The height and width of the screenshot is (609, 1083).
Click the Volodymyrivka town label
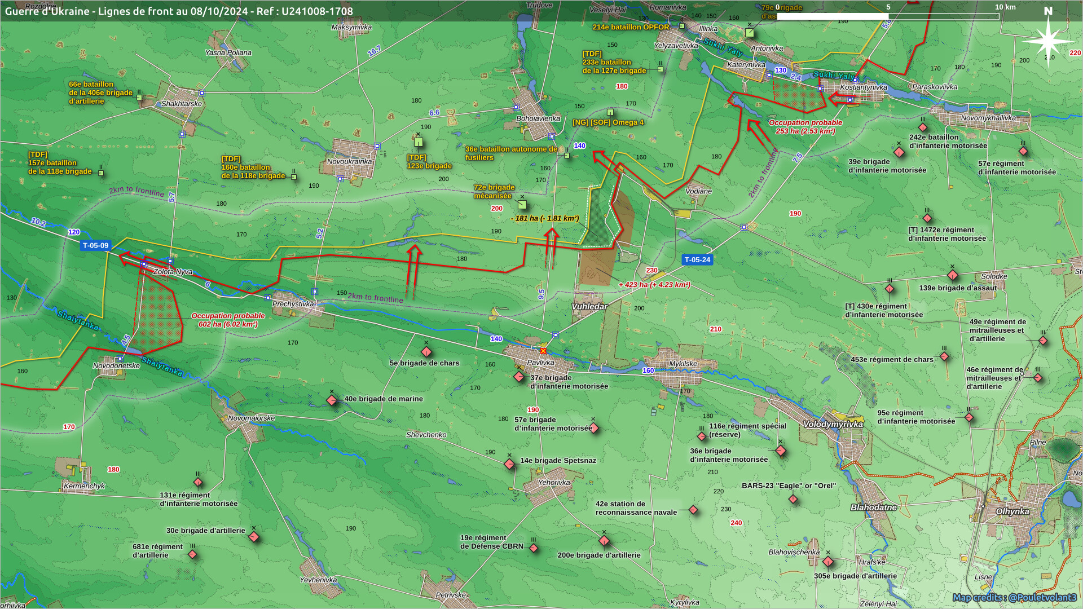pyautogui.click(x=833, y=424)
